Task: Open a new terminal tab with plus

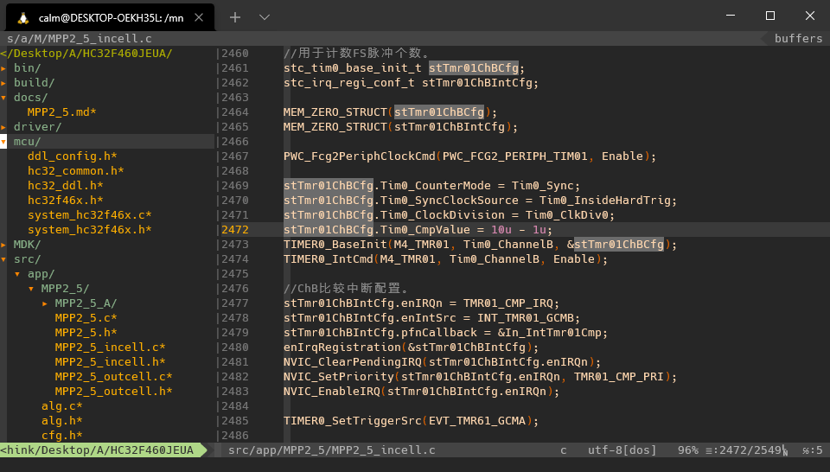Action: 235,17
